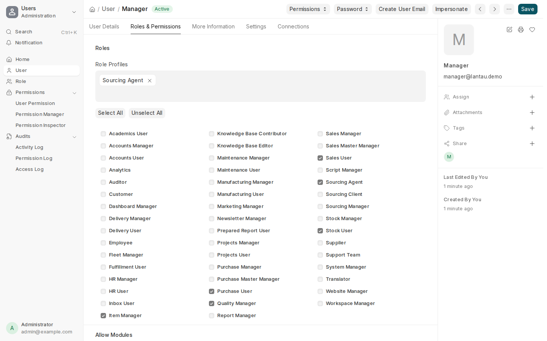547x341 pixels.
Task: Open the Password dropdown
Action: click(x=353, y=9)
